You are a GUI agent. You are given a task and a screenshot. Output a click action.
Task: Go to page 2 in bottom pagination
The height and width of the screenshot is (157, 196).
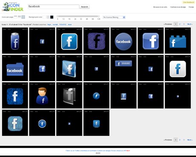[x=180, y=140]
